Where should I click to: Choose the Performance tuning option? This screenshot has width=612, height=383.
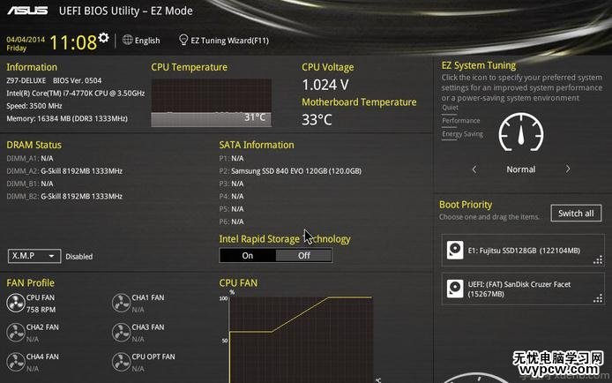click(461, 121)
